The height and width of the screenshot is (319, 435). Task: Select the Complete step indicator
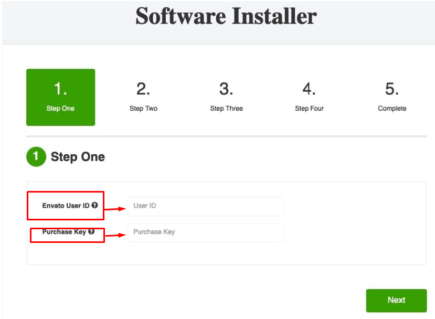[392, 97]
